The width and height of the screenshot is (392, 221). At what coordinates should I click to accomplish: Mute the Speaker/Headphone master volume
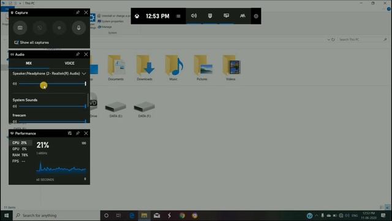click(15, 83)
